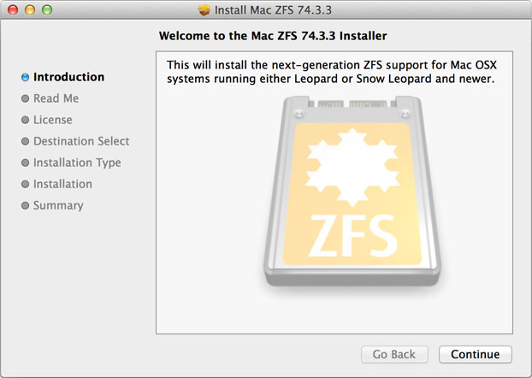This screenshot has height=378, width=532.
Task: Select the Read Me step label
Action: pyautogui.click(x=56, y=98)
